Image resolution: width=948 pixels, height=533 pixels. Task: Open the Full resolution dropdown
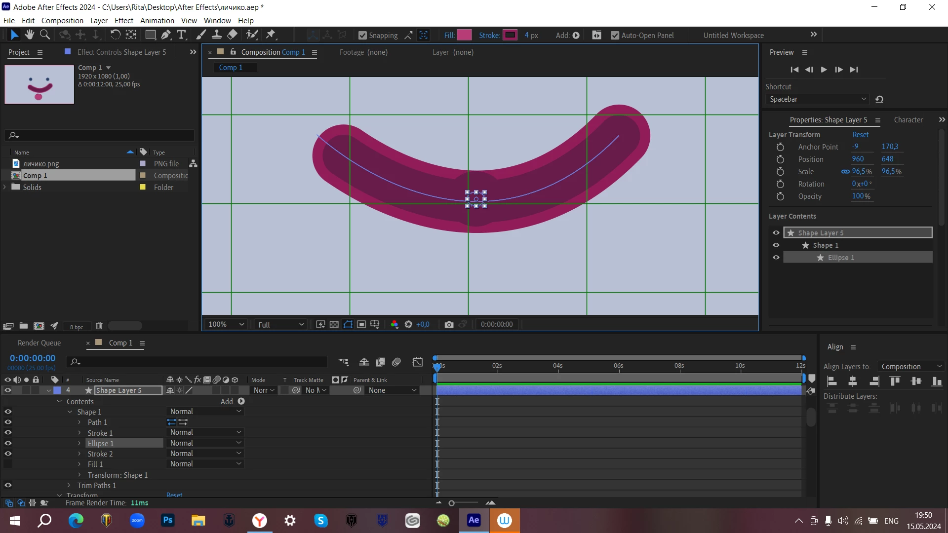[280, 324]
